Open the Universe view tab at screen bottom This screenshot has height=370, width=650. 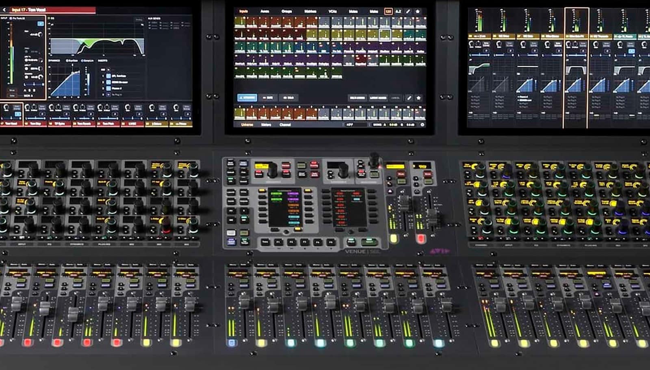247,125
